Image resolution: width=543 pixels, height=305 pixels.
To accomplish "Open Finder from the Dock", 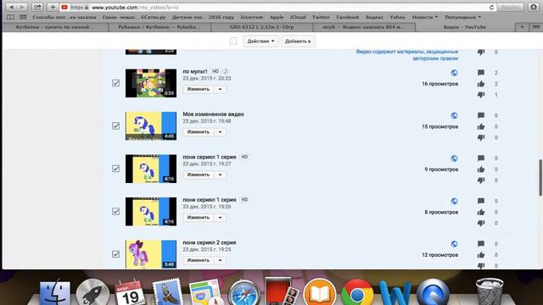I will 54,293.
